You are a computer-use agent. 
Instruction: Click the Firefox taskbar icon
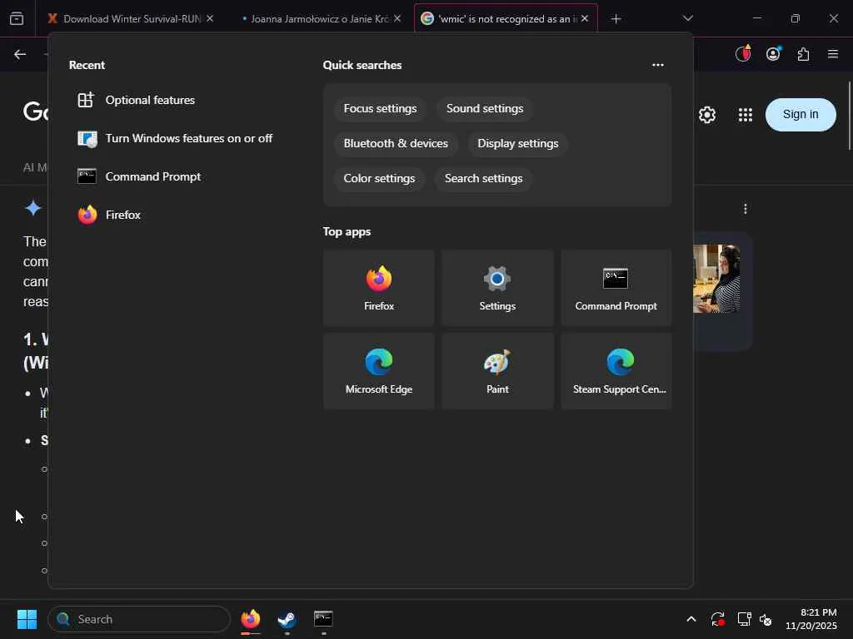[x=250, y=619]
